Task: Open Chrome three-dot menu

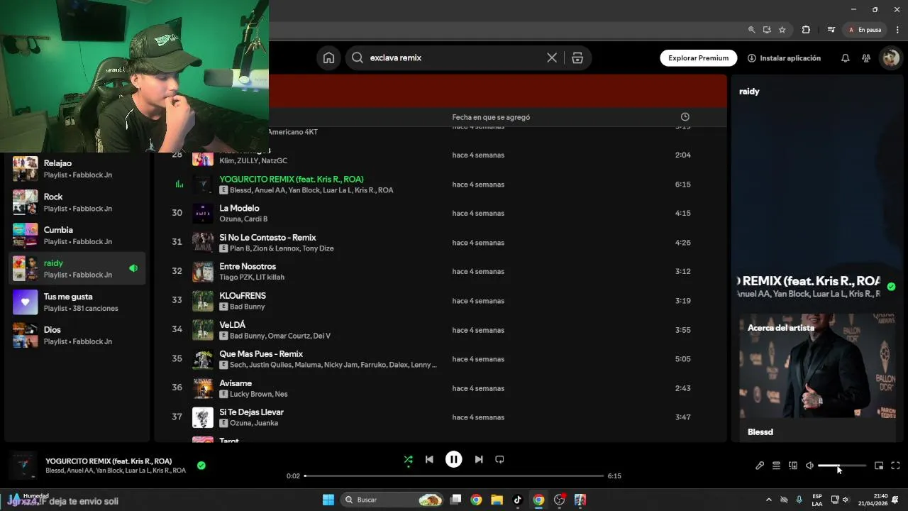Action: pyautogui.click(x=897, y=30)
